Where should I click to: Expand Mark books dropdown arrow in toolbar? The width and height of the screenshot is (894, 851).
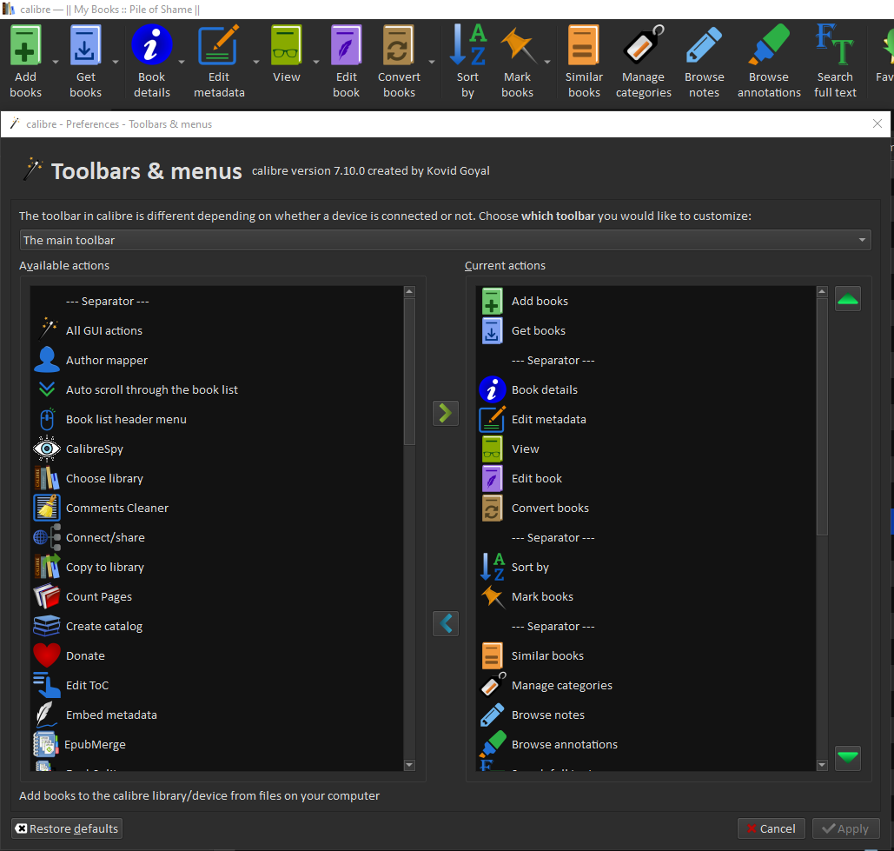pyautogui.click(x=546, y=62)
